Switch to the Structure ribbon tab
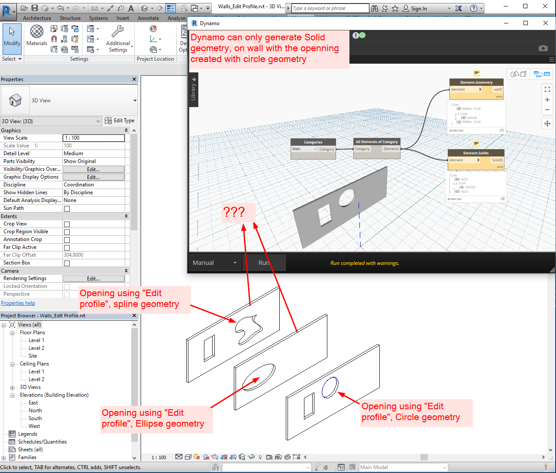The height and width of the screenshot is (473, 556). 70,18
